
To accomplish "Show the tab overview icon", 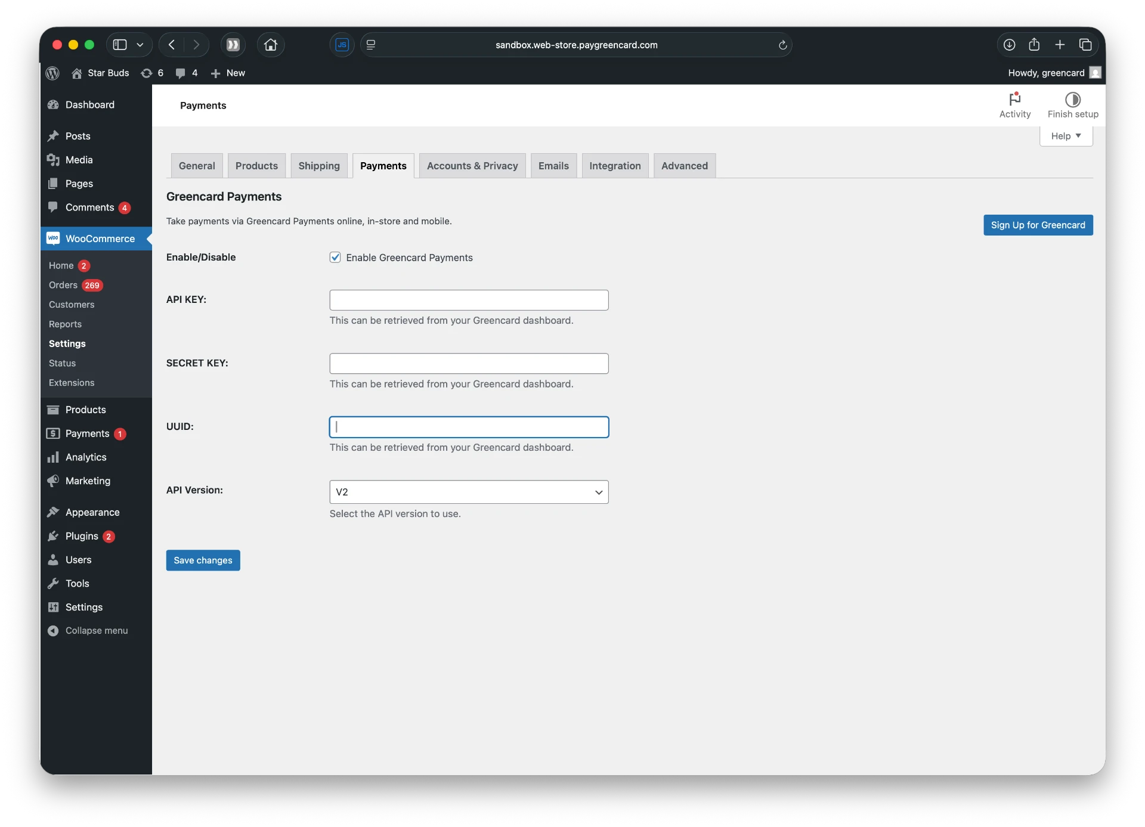I will pos(1085,45).
